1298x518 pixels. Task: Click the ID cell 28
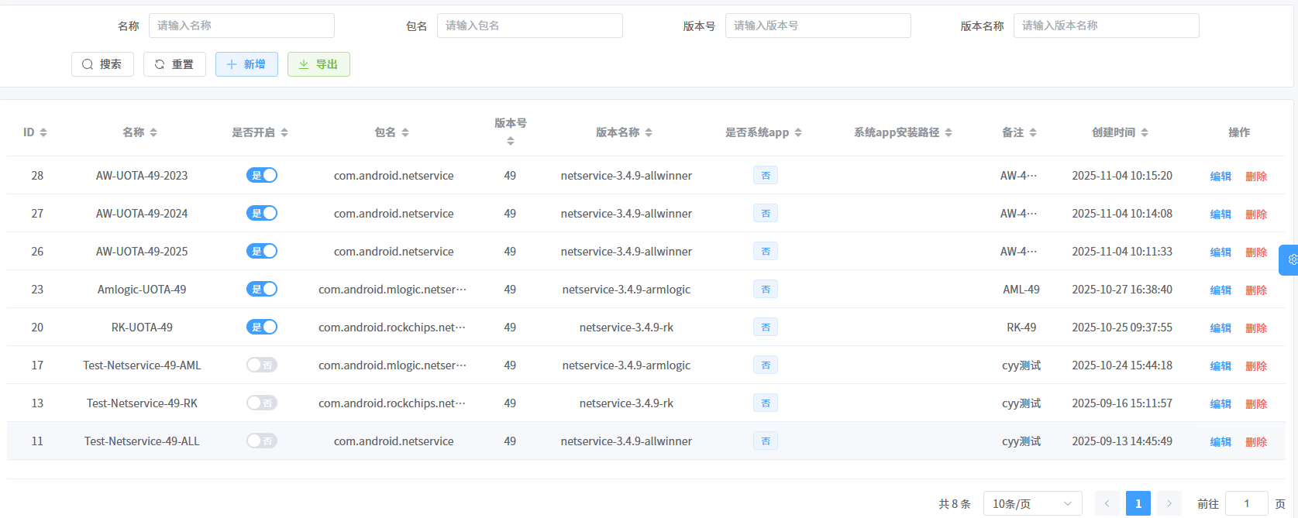tap(37, 176)
